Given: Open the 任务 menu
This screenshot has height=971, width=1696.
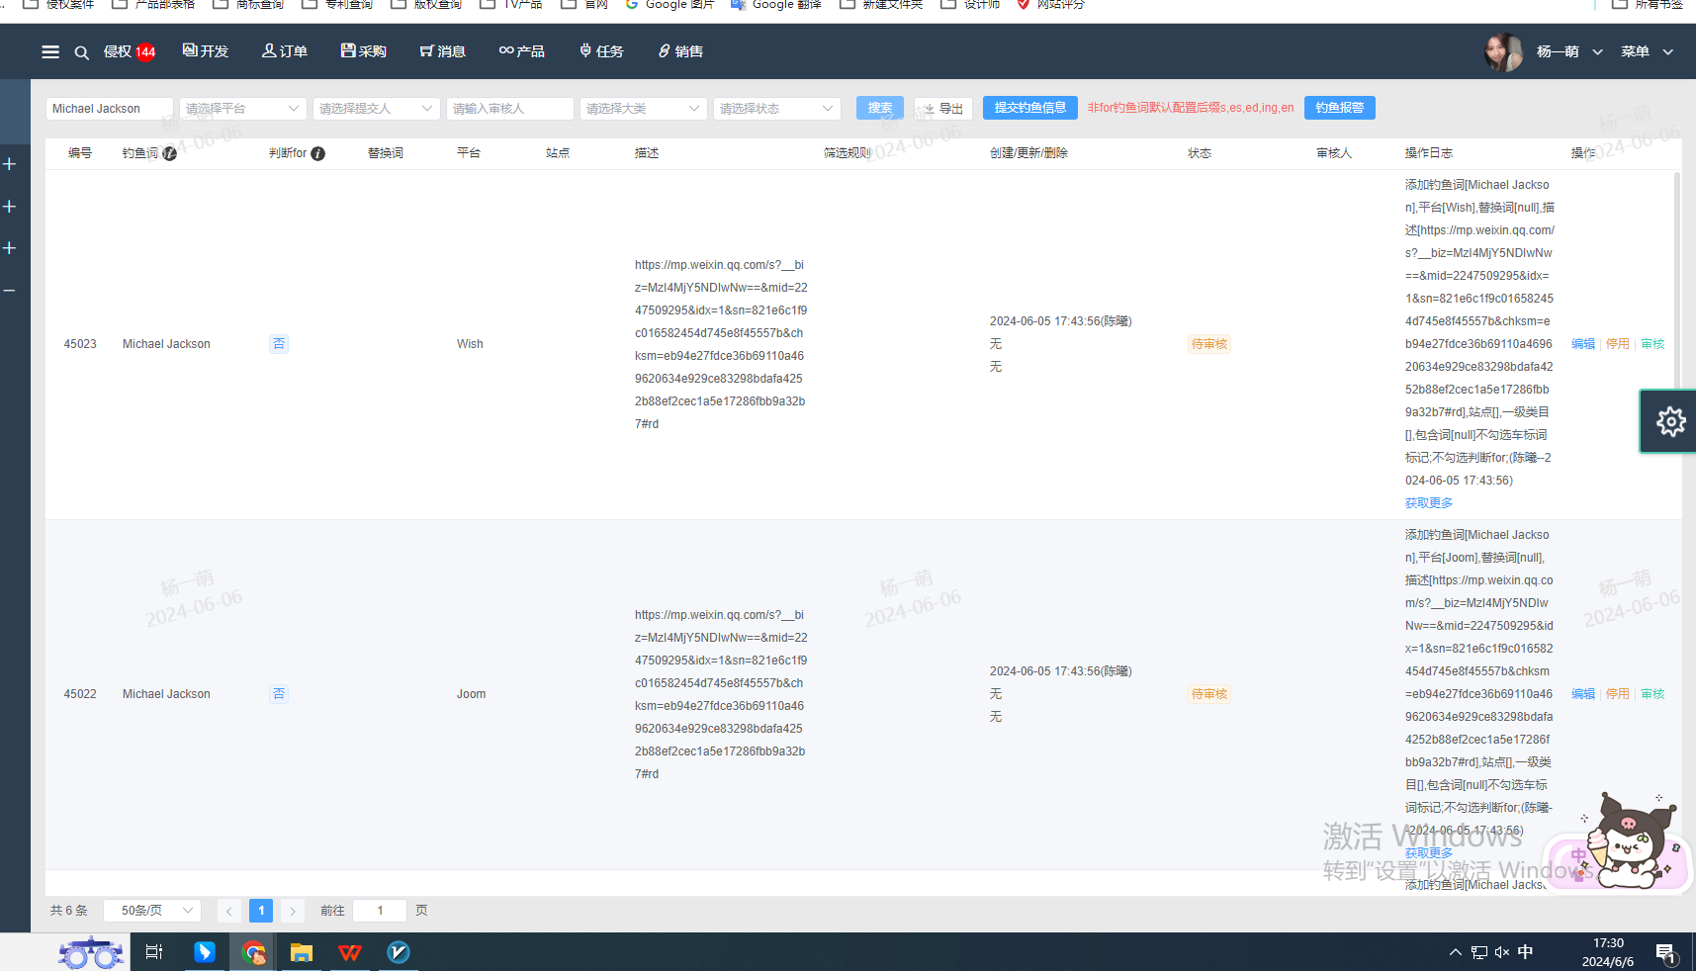Looking at the screenshot, I should click(x=601, y=51).
